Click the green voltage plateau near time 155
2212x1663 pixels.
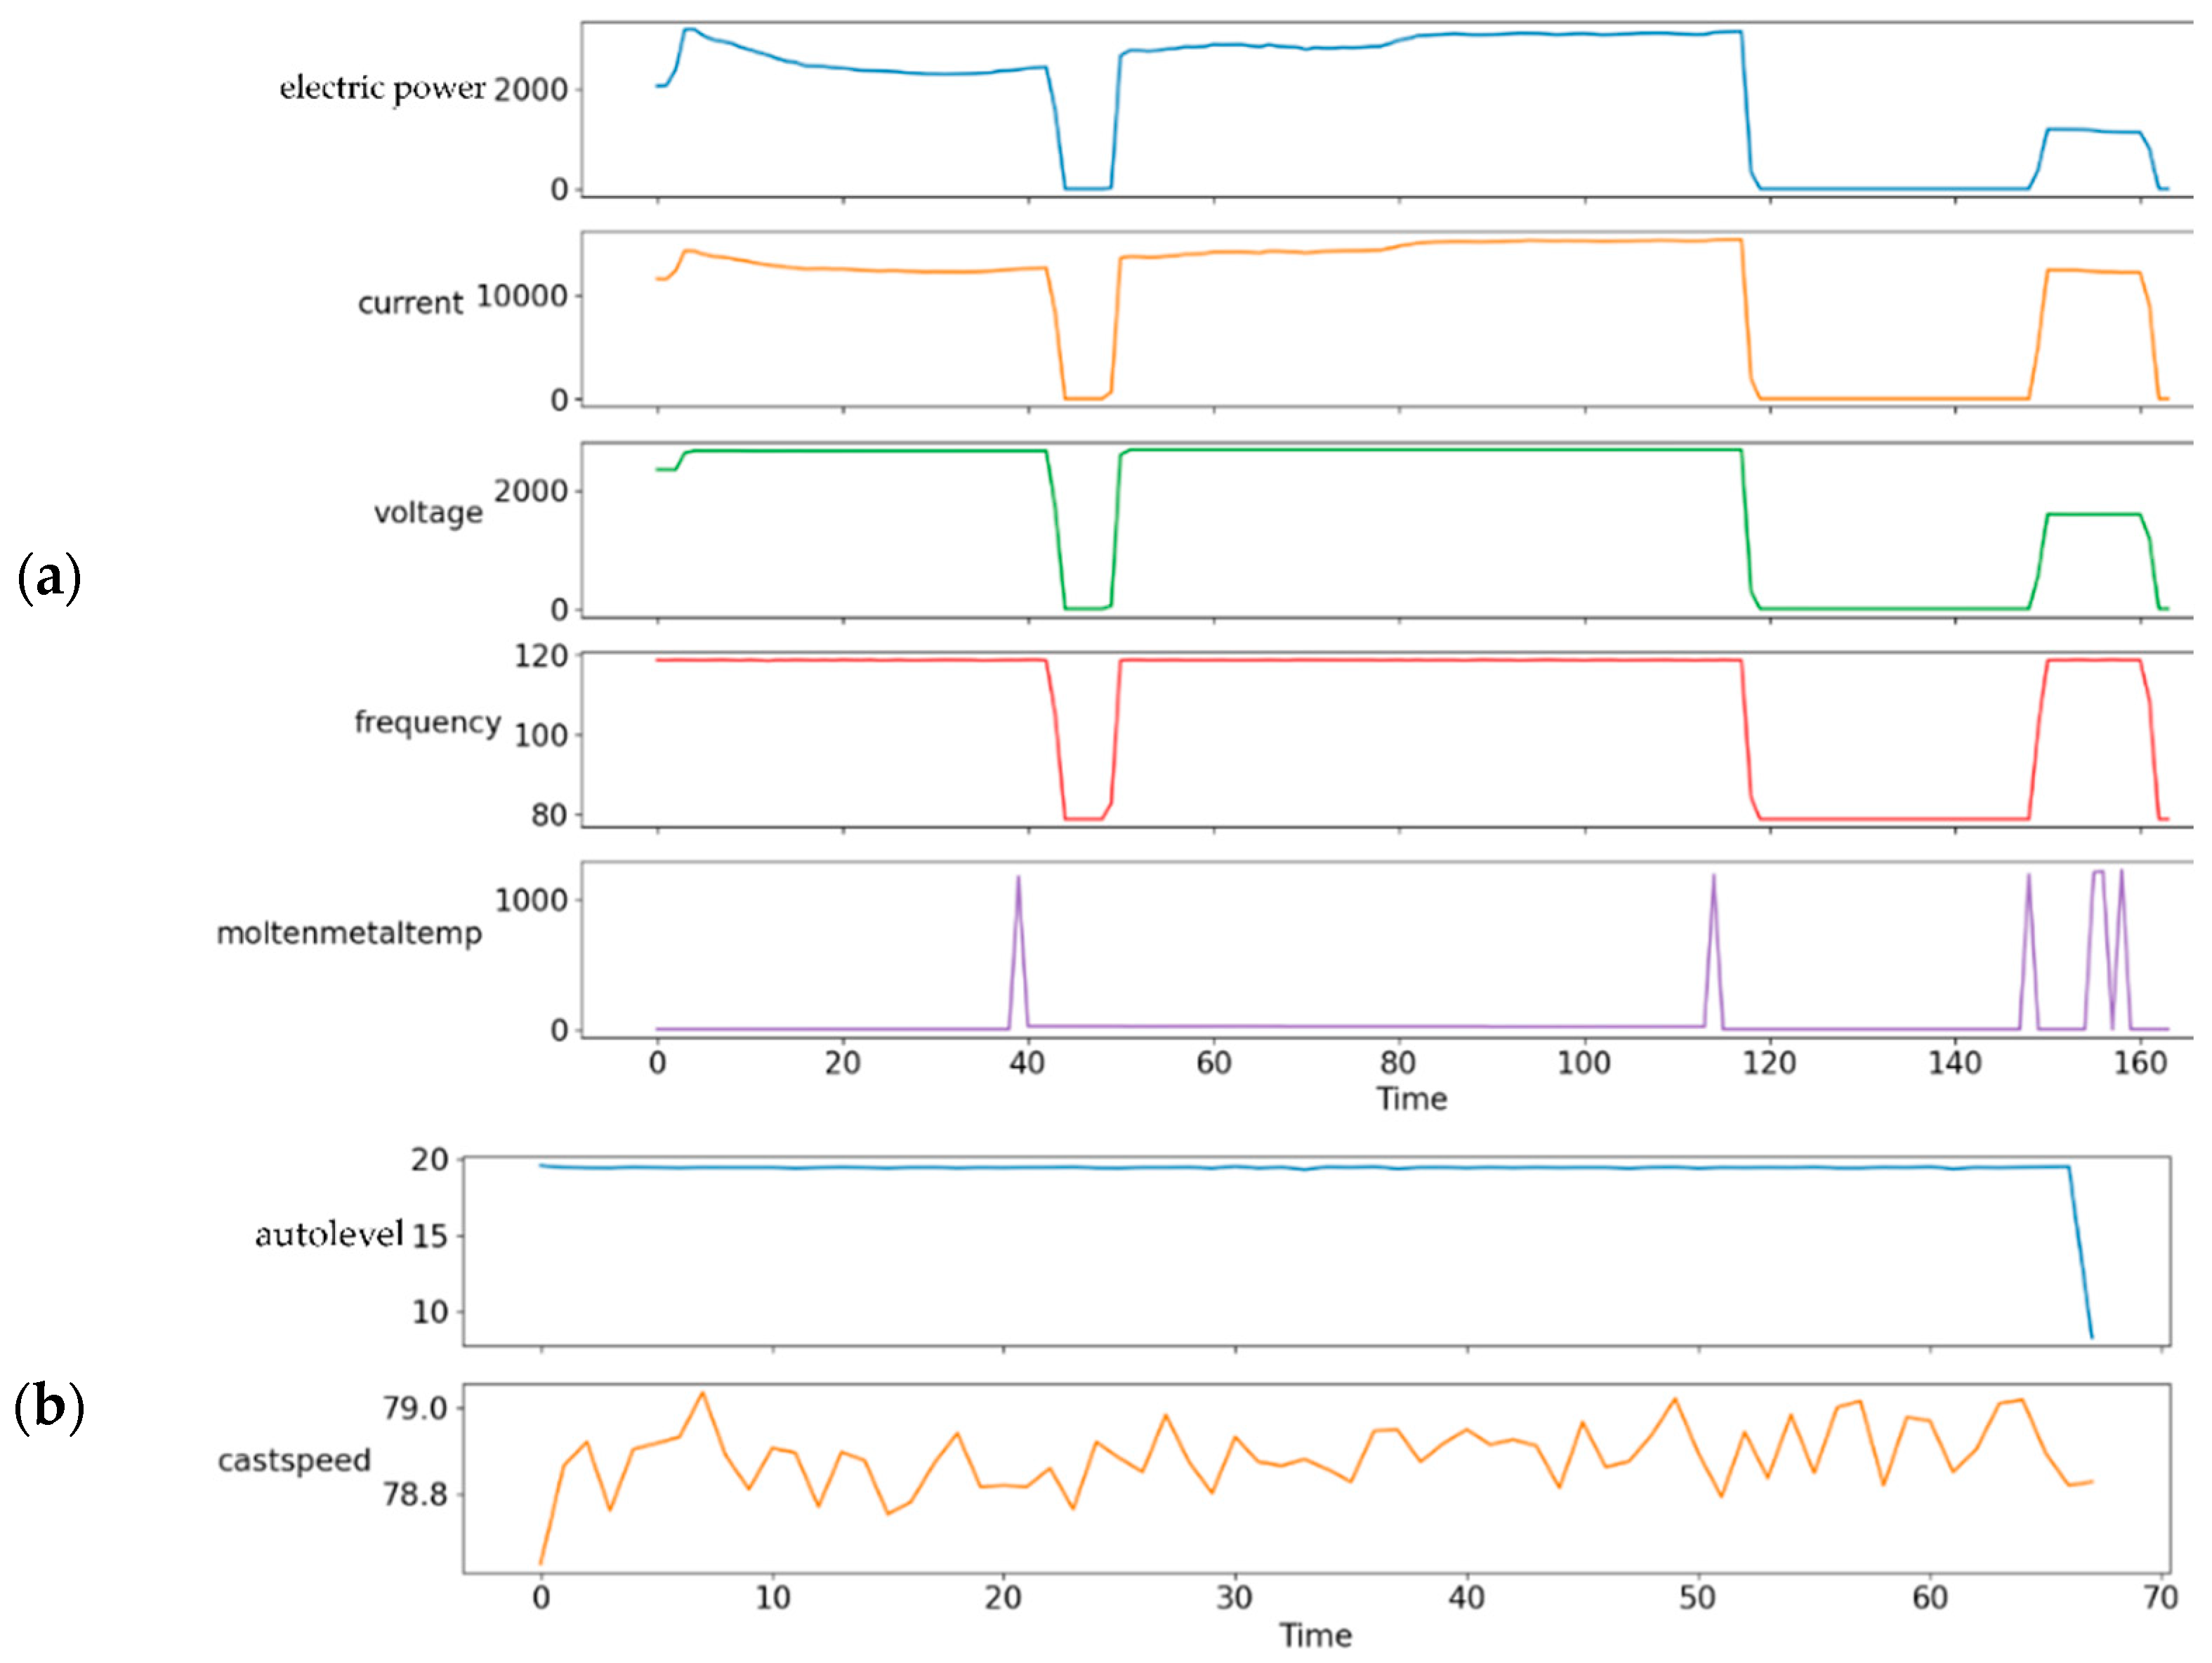pyautogui.click(x=2094, y=514)
